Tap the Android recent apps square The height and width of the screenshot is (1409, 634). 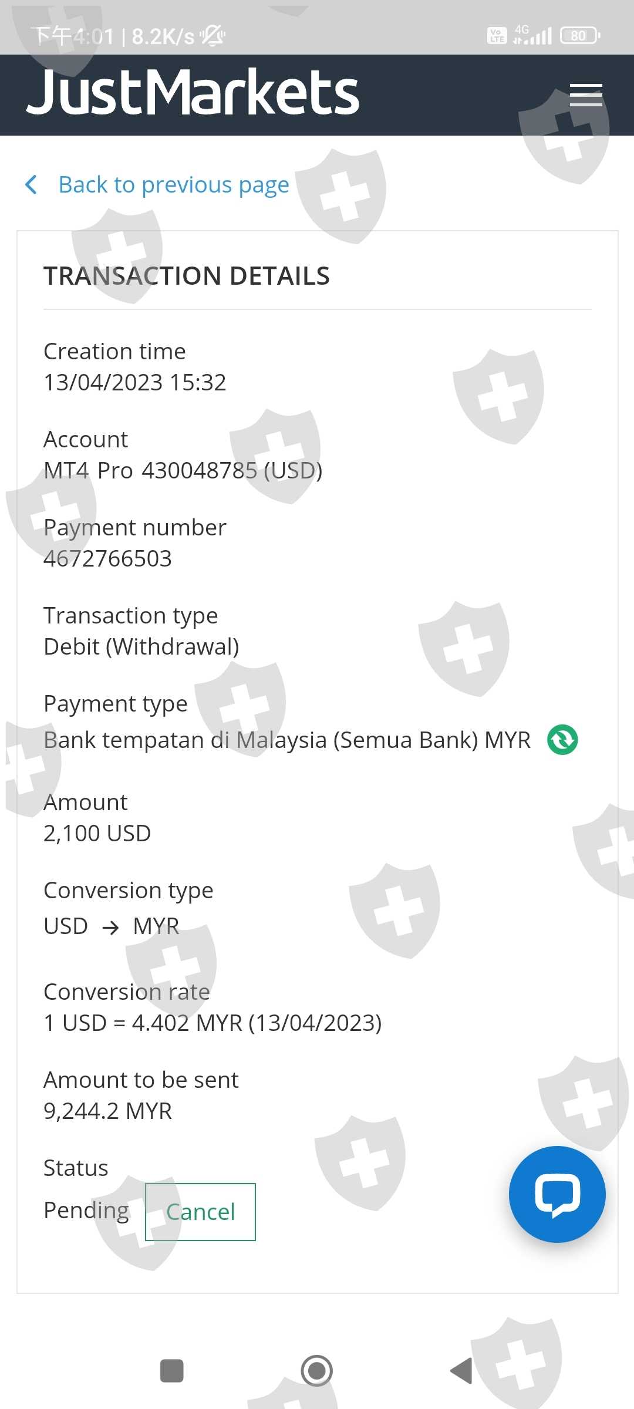click(172, 1371)
